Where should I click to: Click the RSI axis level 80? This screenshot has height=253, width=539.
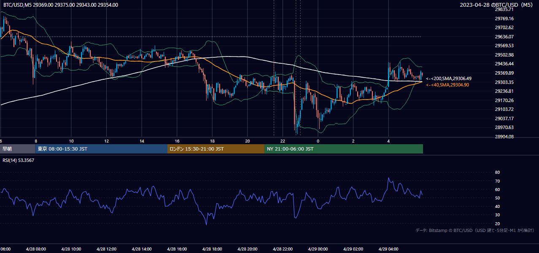[497, 172]
